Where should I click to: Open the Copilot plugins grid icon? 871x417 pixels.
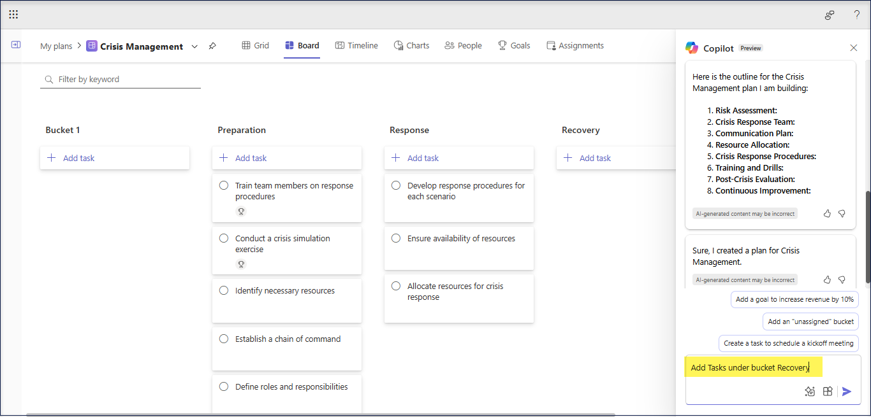[x=828, y=392]
